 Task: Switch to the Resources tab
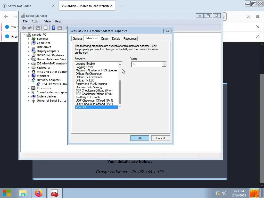(130, 39)
